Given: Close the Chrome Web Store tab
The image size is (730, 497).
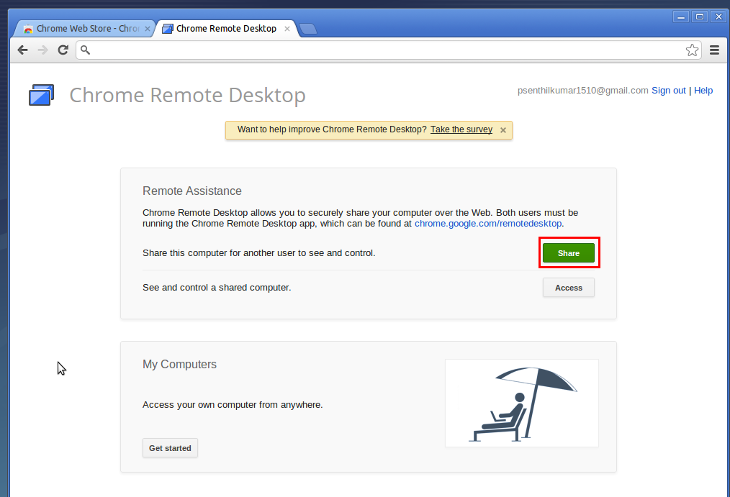Looking at the screenshot, I should coord(148,29).
